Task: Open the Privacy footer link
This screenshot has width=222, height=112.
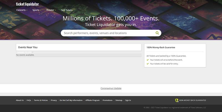Action: (54, 100)
